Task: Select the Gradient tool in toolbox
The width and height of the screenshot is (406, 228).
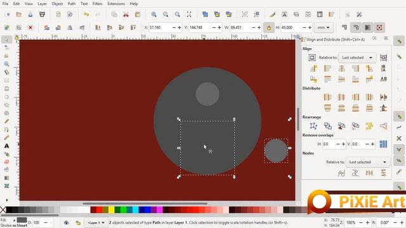Action: coord(6,178)
